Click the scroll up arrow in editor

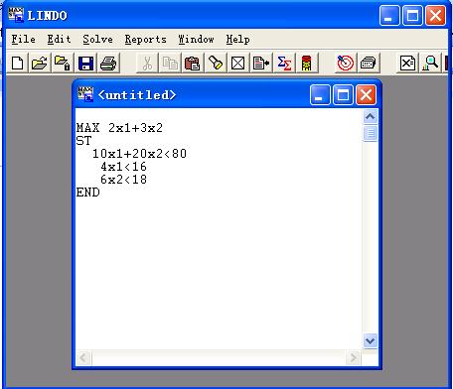pyautogui.click(x=370, y=116)
